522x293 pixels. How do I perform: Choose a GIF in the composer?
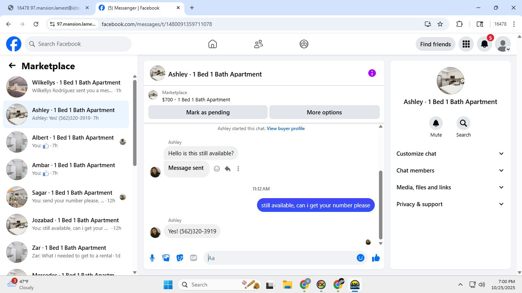[194, 258]
